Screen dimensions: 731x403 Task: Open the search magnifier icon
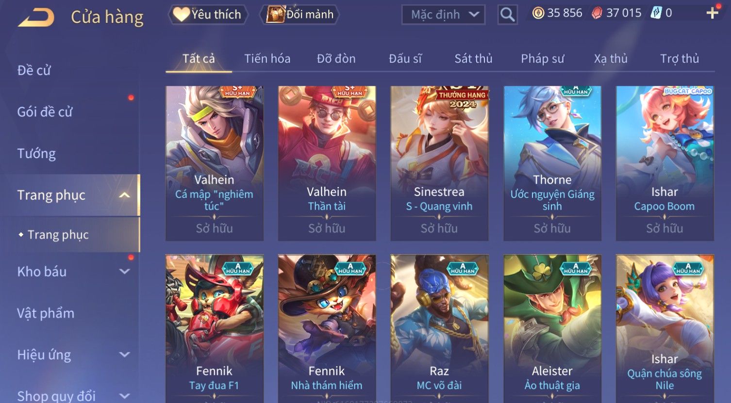(x=507, y=15)
